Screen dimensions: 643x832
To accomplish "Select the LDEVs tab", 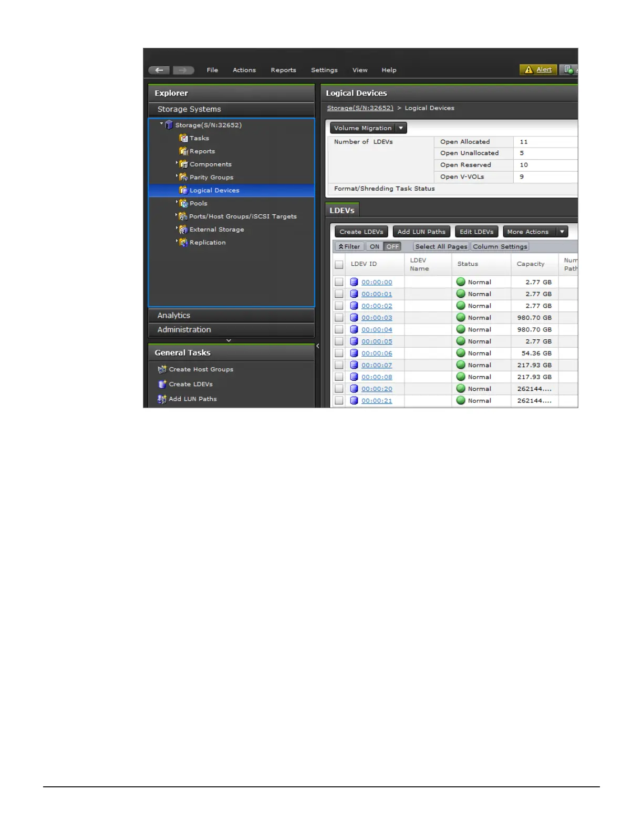I will click(342, 210).
